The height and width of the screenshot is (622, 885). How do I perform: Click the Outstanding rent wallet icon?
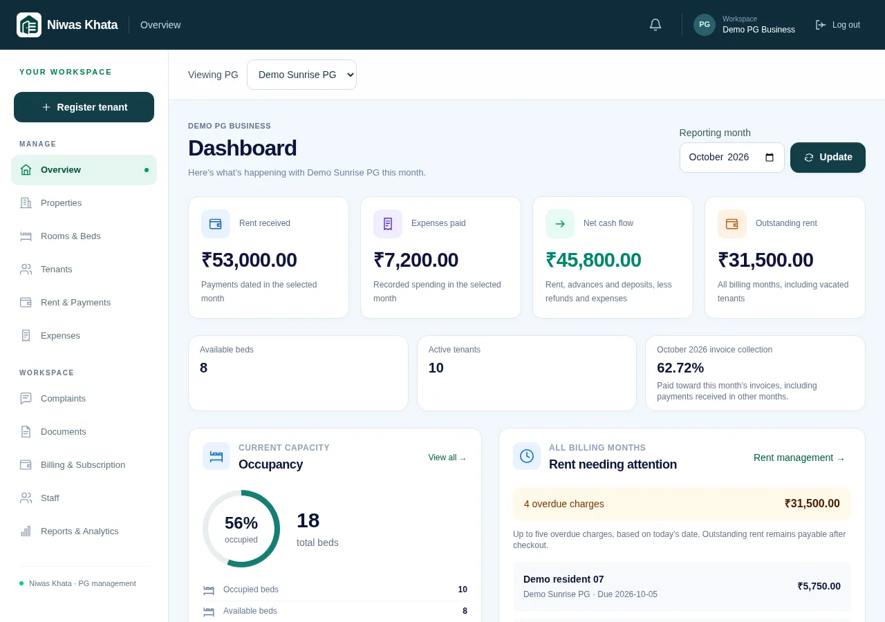732,224
